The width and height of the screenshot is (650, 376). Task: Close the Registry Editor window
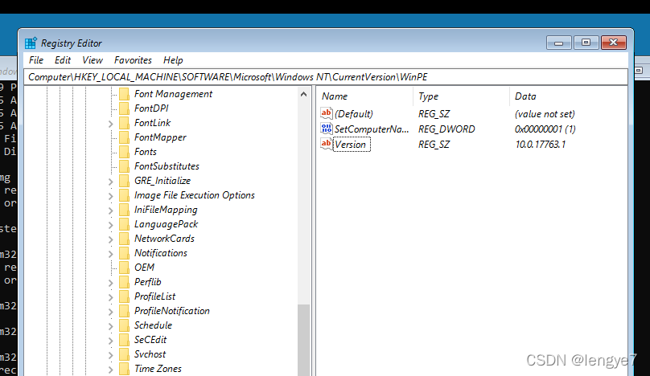click(614, 43)
